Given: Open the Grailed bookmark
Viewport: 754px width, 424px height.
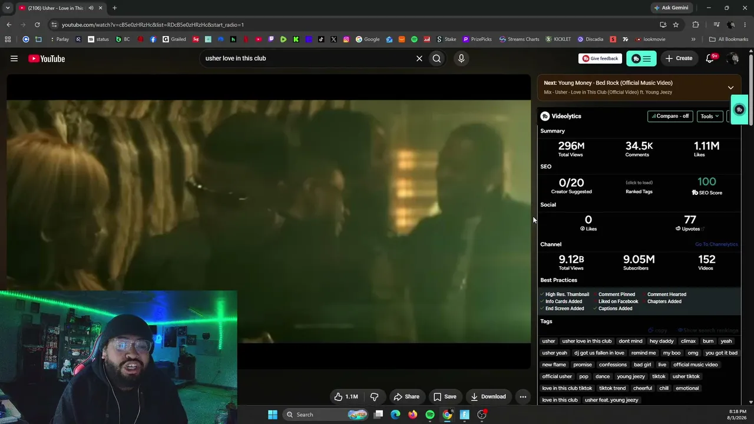Looking at the screenshot, I should (x=174, y=39).
